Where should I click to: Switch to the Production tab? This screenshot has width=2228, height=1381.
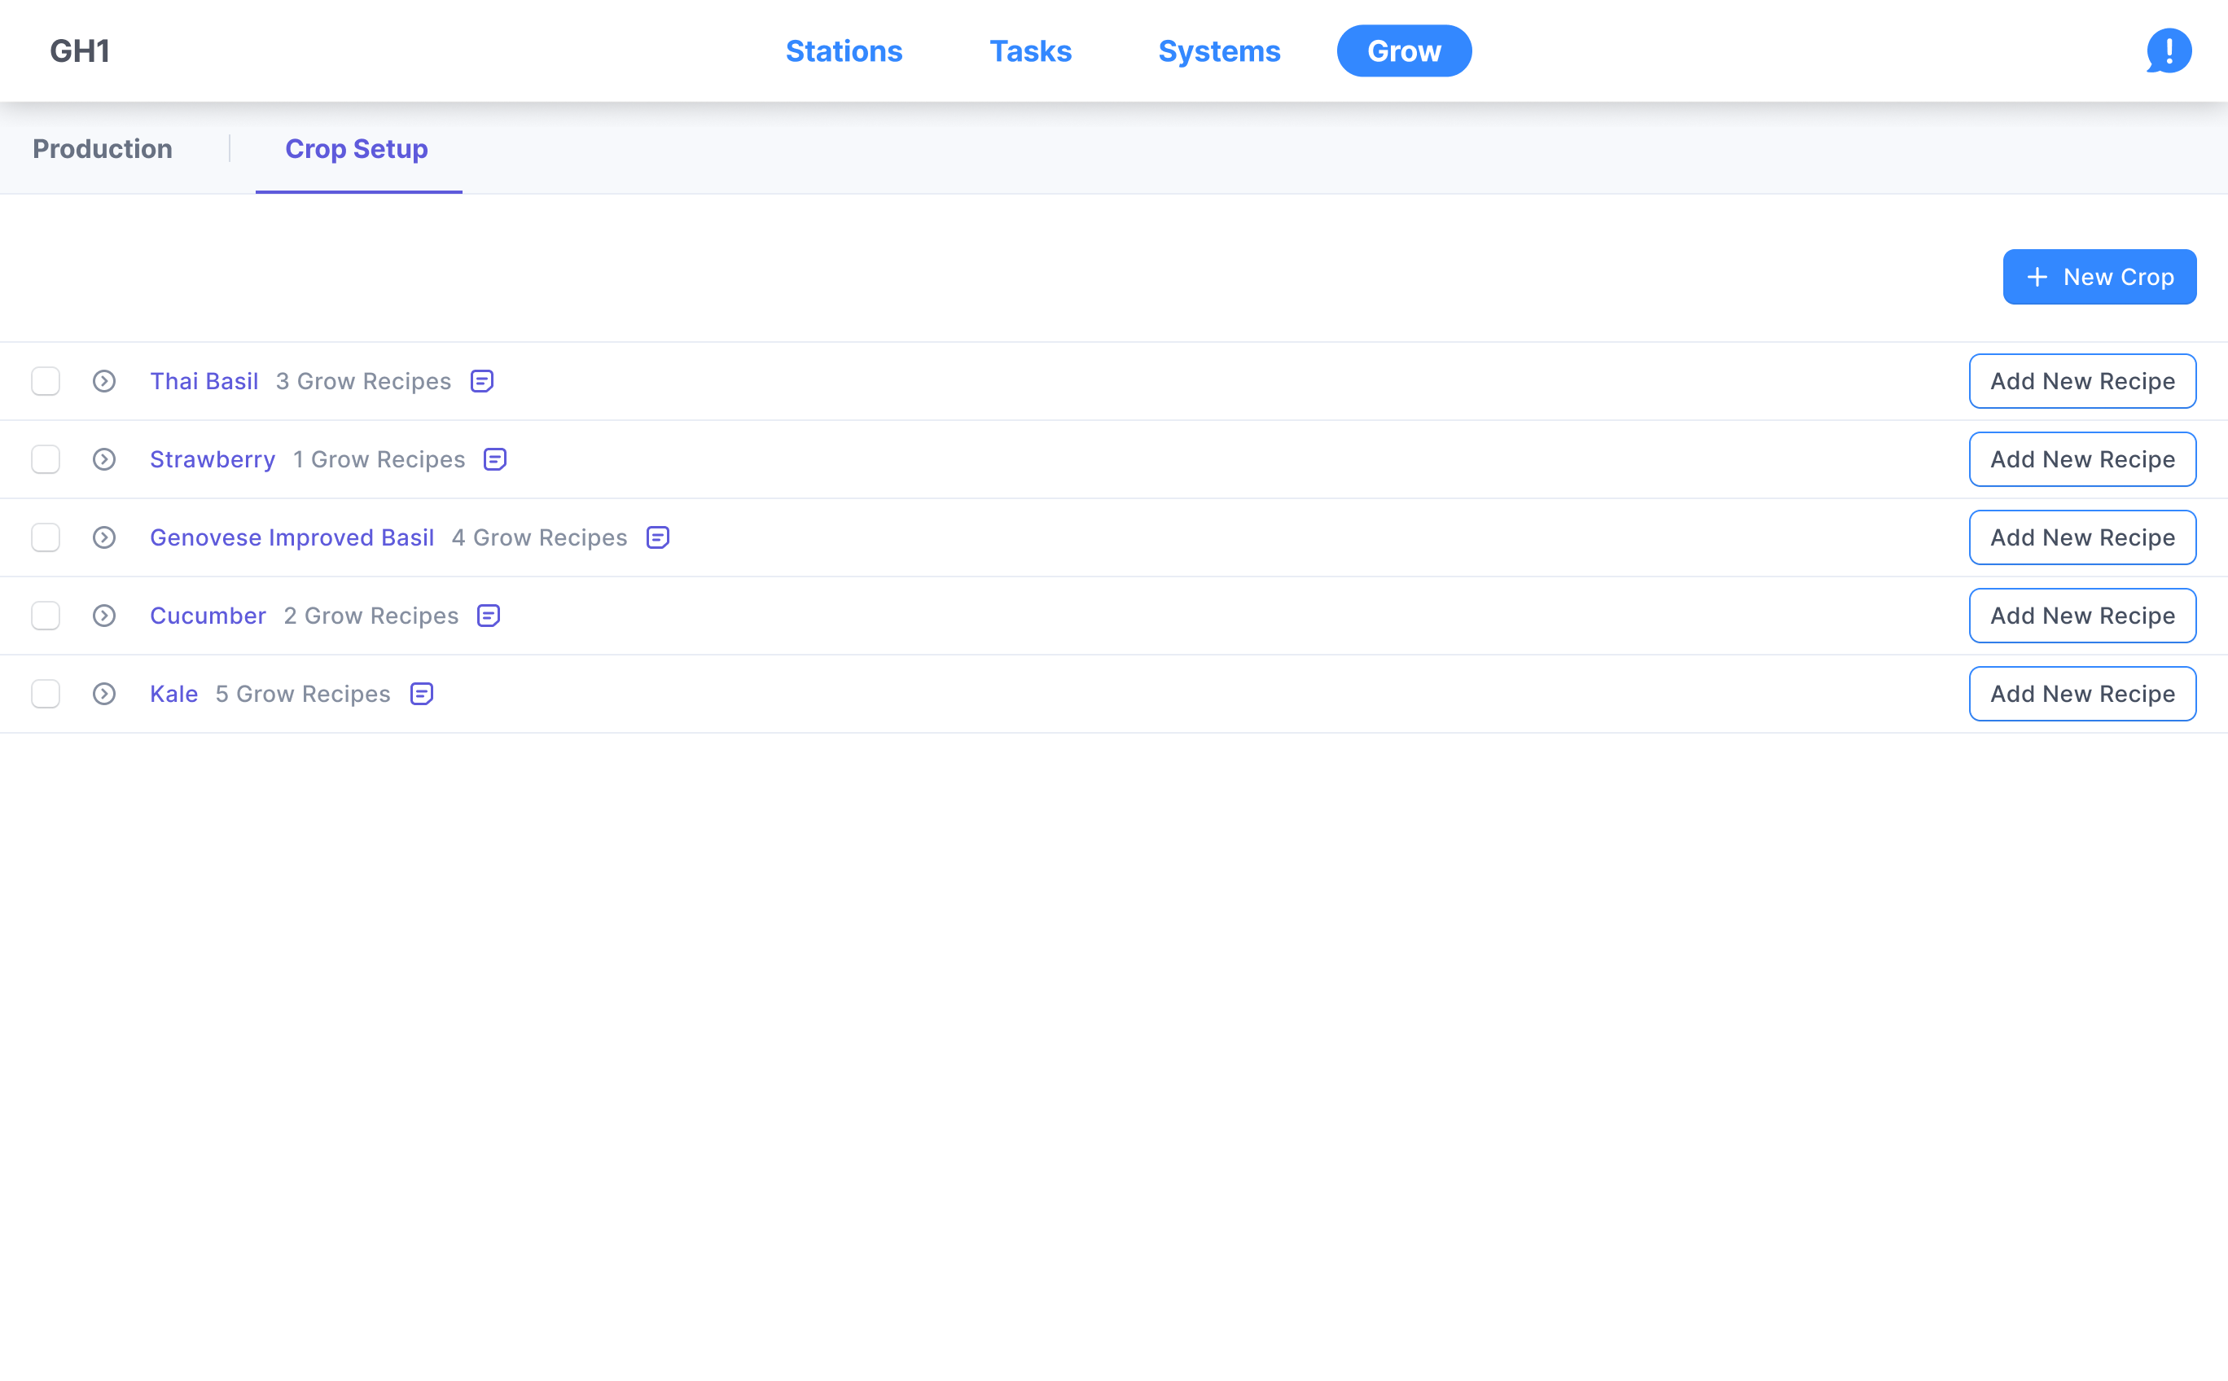(103, 149)
